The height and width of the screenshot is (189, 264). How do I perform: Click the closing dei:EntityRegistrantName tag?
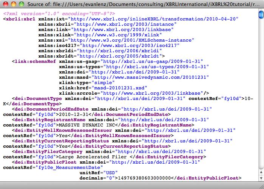154,125
